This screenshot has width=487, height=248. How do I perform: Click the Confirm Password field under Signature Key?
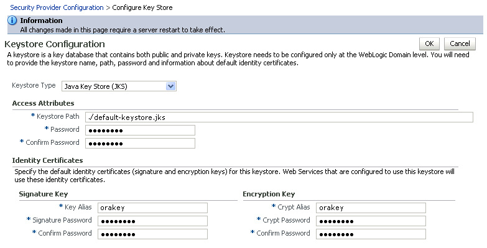point(152,234)
